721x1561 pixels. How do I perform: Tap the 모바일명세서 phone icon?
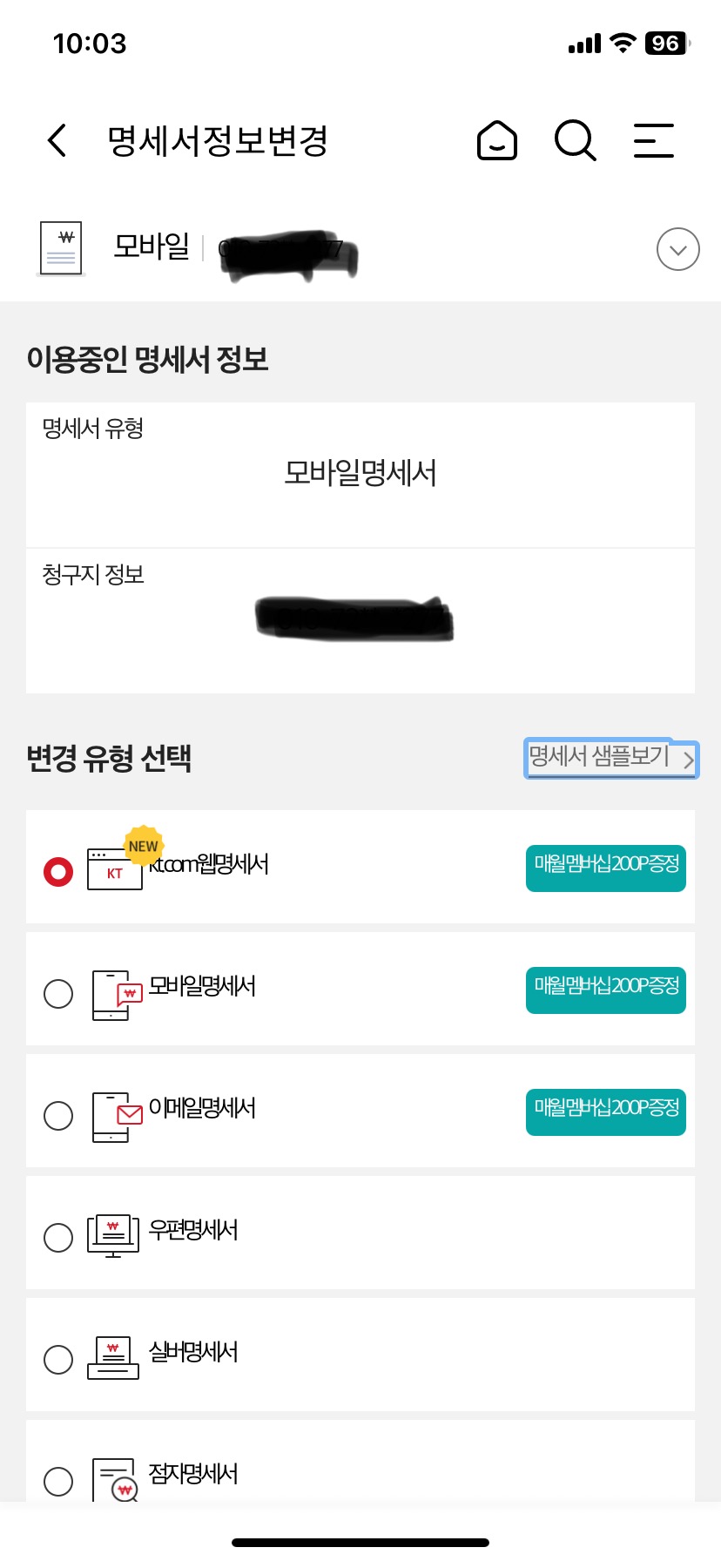point(117,994)
